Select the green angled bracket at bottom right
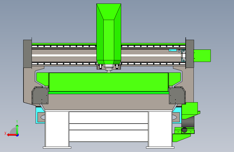 pyautogui.click(x=181, y=138)
